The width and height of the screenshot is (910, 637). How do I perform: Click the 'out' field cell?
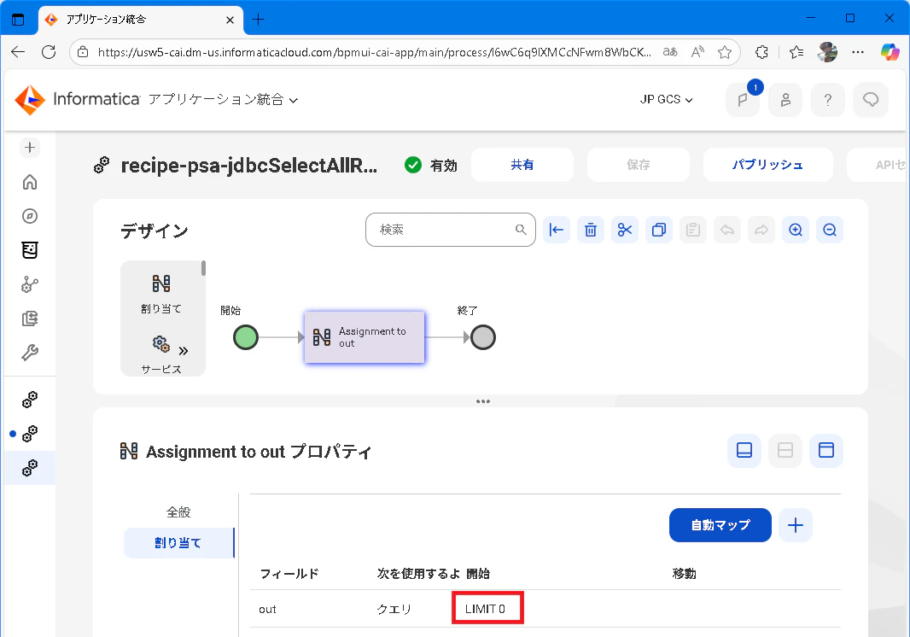tap(267, 609)
